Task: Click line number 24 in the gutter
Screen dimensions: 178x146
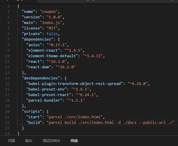Action: [x=7, y=134]
